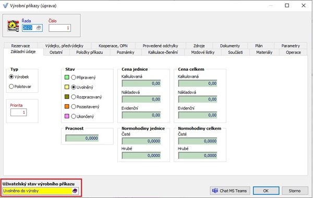
Task: Select the Základní údaje tab
Action: pos(23,52)
